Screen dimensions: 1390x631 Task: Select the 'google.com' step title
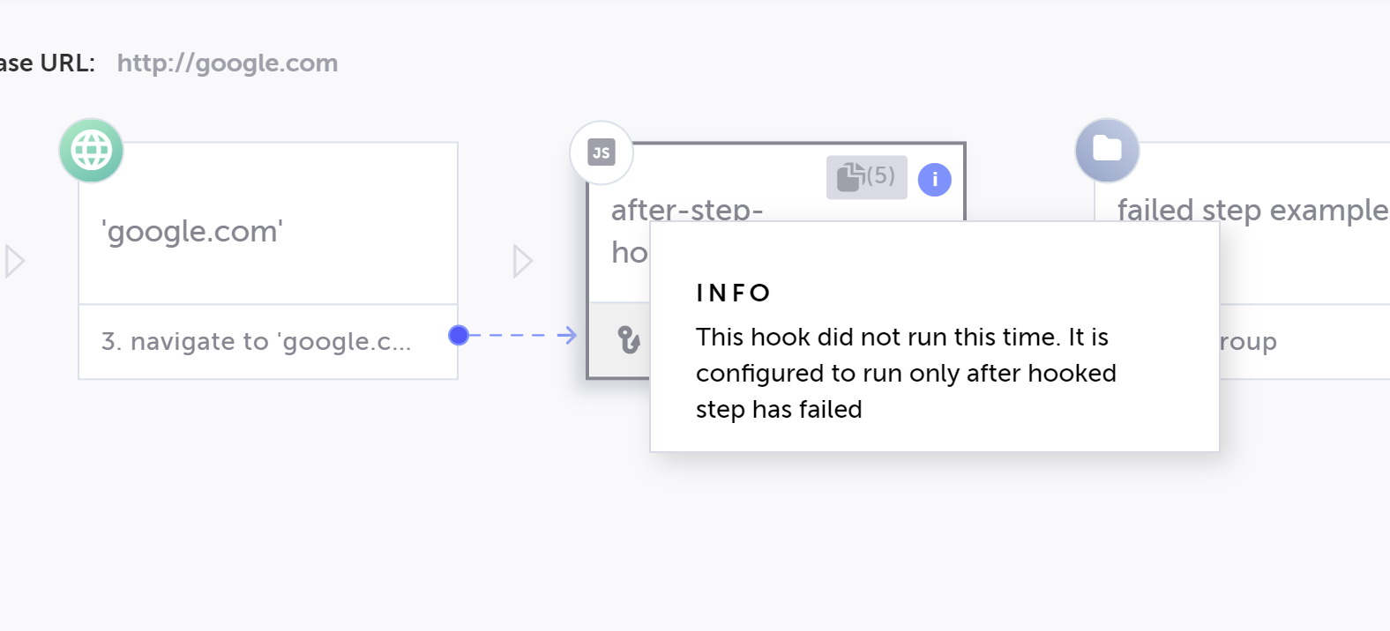pyautogui.click(x=192, y=232)
